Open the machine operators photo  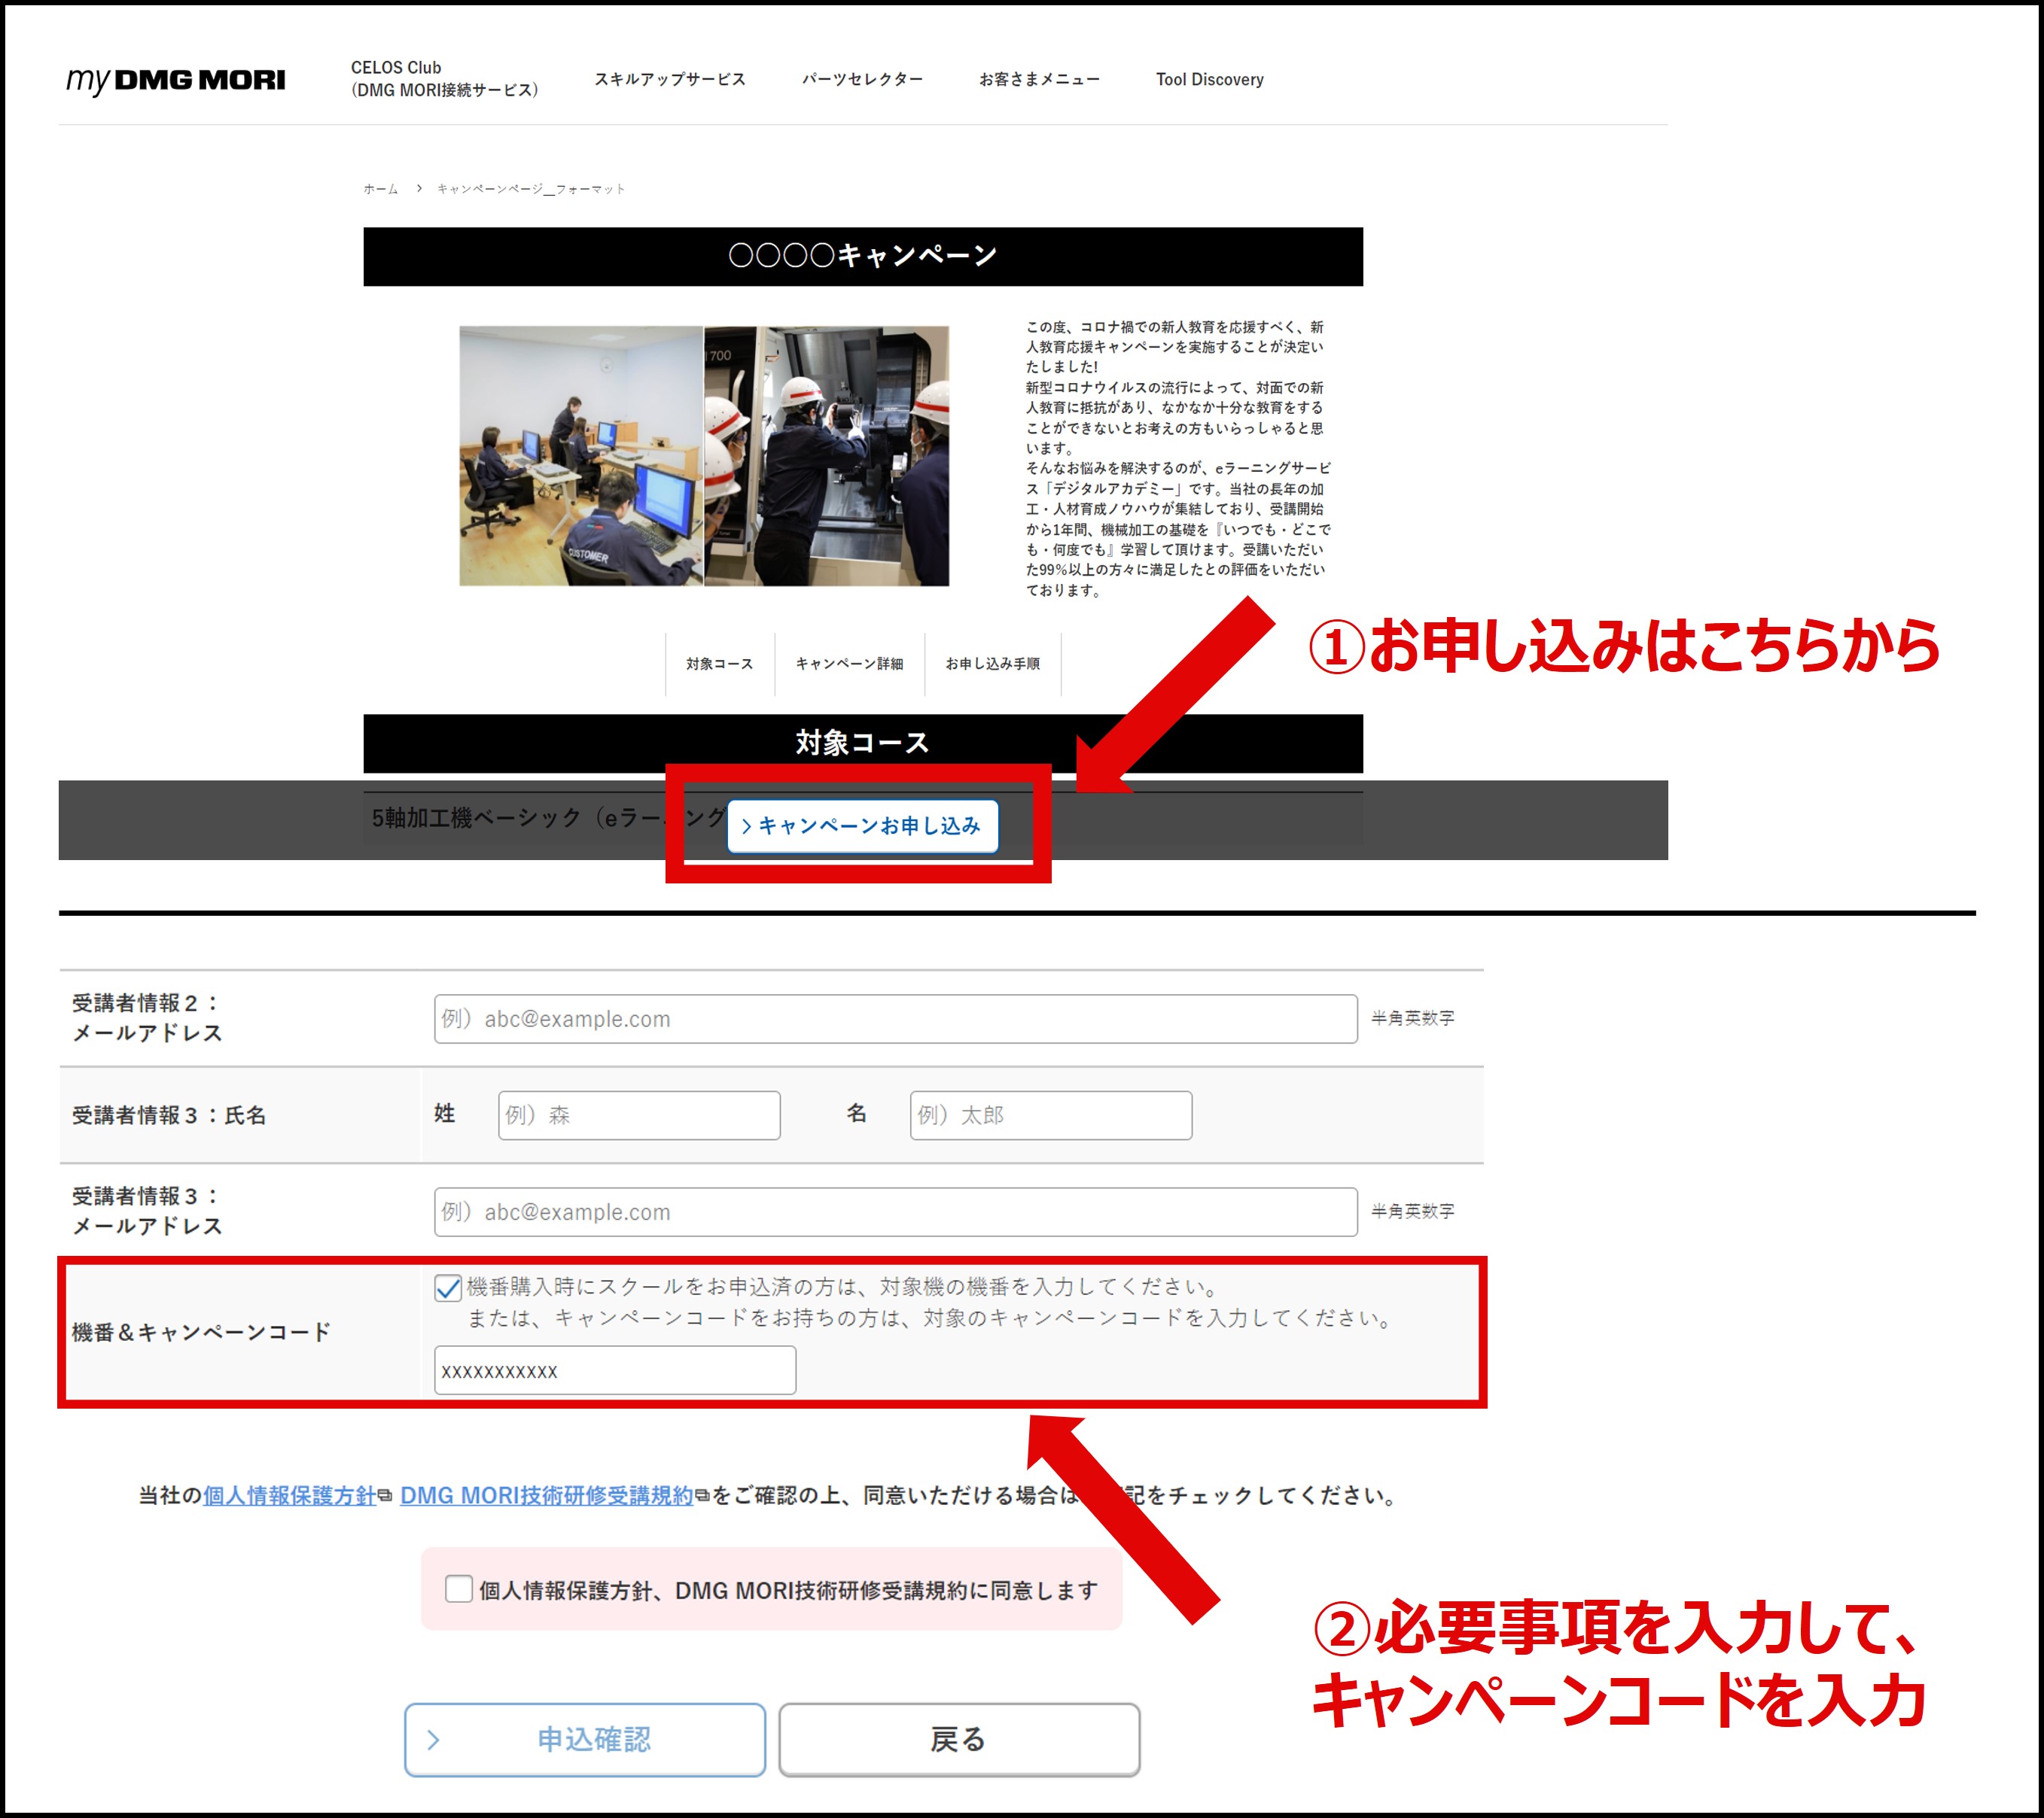[827, 456]
